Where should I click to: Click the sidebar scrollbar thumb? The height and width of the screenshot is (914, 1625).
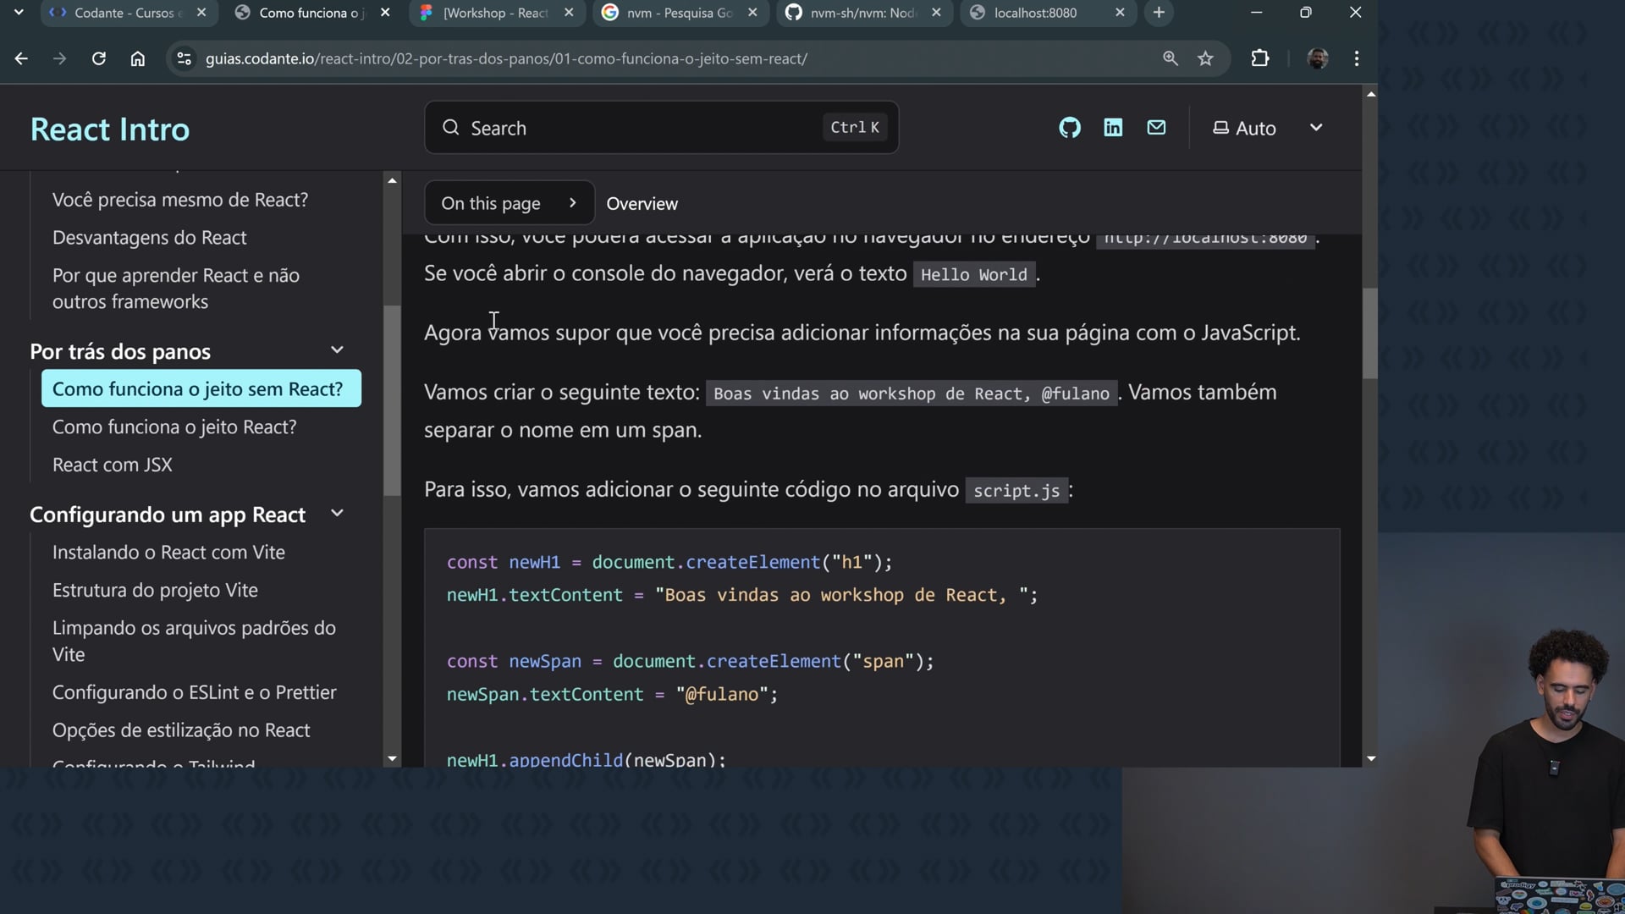(x=392, y=400)
